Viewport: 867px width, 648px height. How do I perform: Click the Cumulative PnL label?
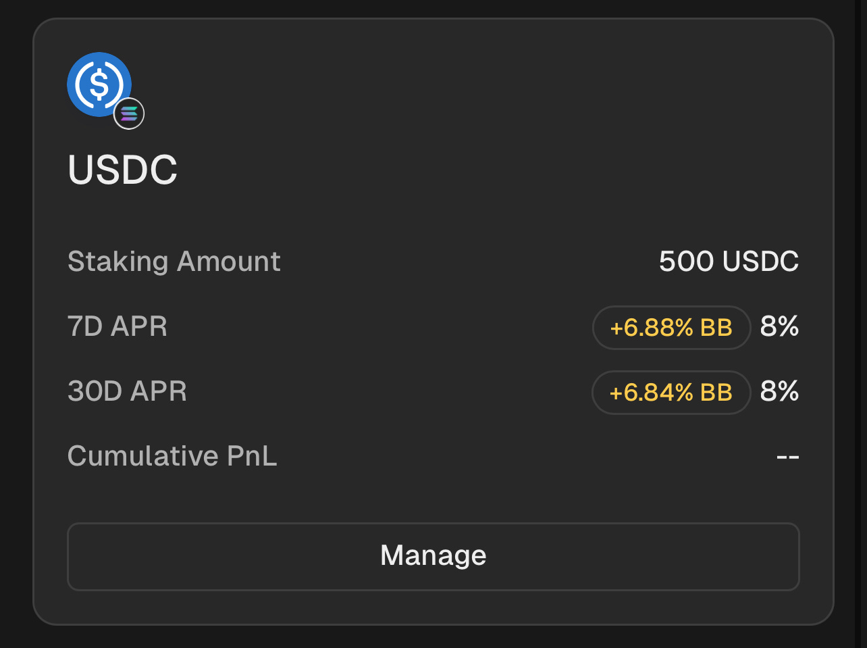coord(172,456)
